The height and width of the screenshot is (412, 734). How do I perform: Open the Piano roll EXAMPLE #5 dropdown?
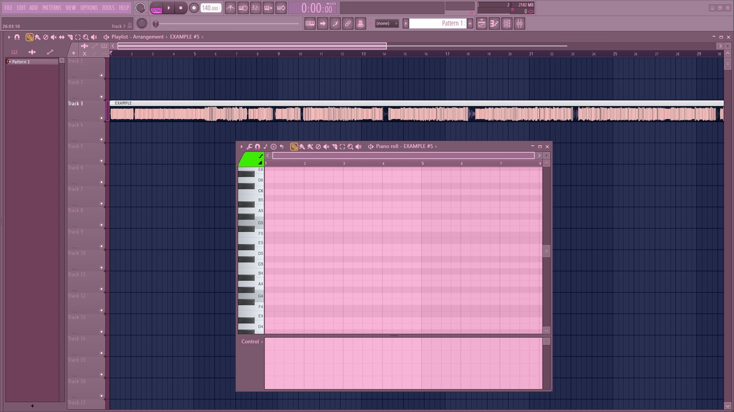(x=420, y=147)
